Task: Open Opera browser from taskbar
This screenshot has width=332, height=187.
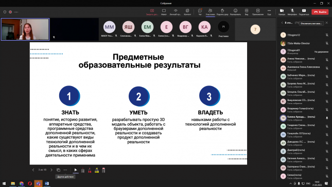Action: [30, 183]
